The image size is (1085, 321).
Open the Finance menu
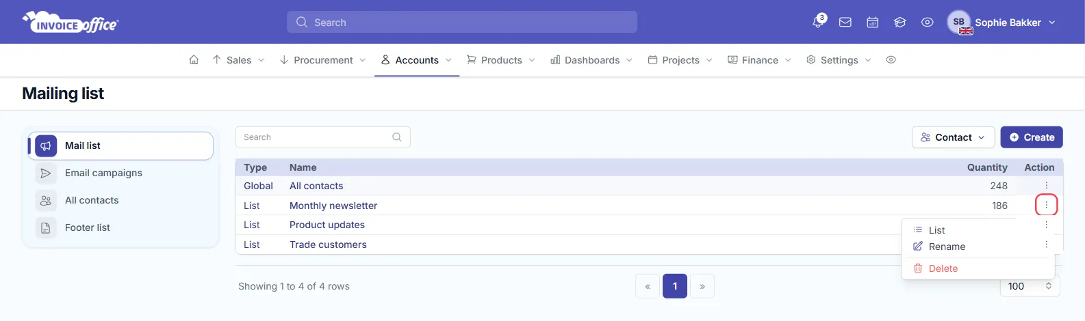(759, 60)
